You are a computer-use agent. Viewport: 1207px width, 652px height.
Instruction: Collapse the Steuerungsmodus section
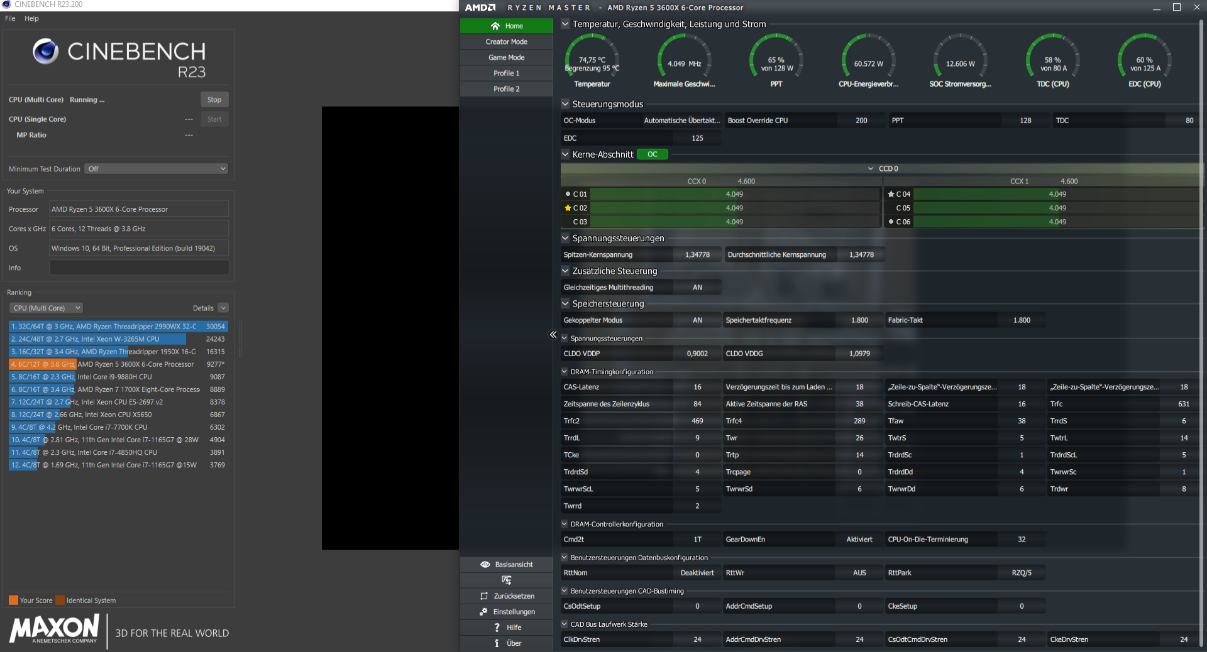pos(565,104)
